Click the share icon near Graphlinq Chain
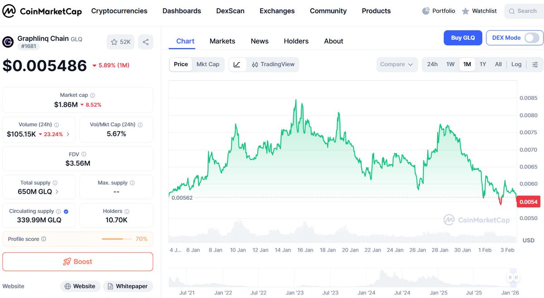The image size is (544, 298). [x=145, y=42]
